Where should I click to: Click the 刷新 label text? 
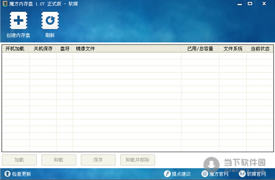tap(50, 35)
